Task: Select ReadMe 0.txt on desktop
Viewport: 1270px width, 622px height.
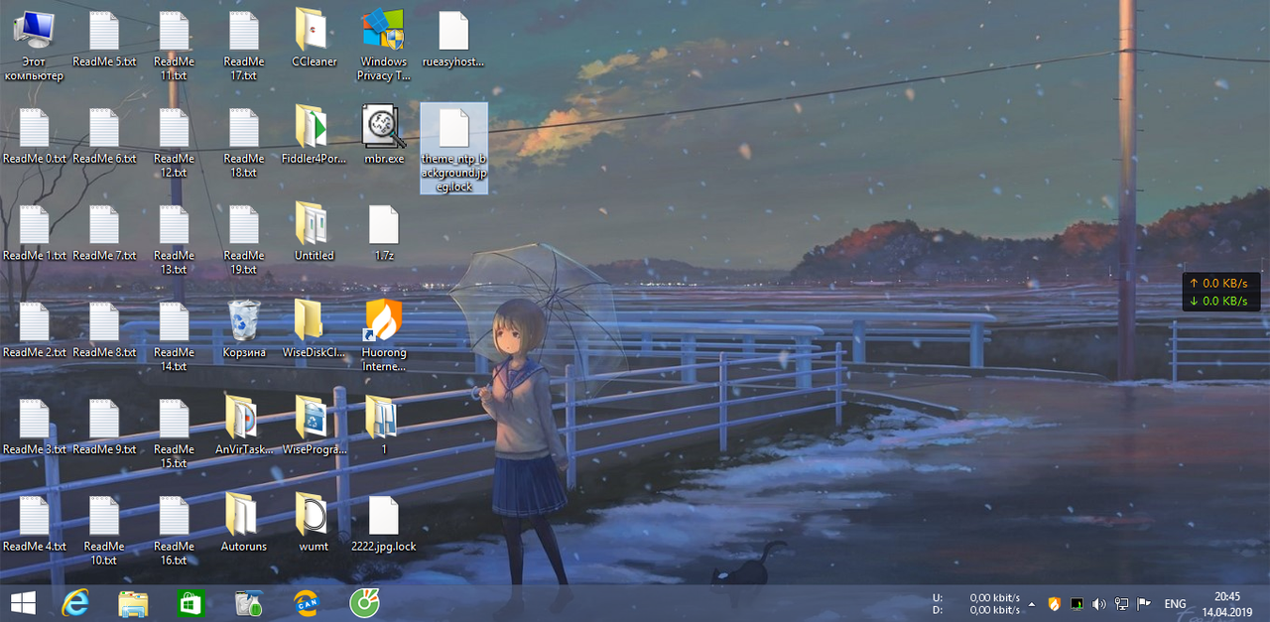Action: (x=35, y=136)
